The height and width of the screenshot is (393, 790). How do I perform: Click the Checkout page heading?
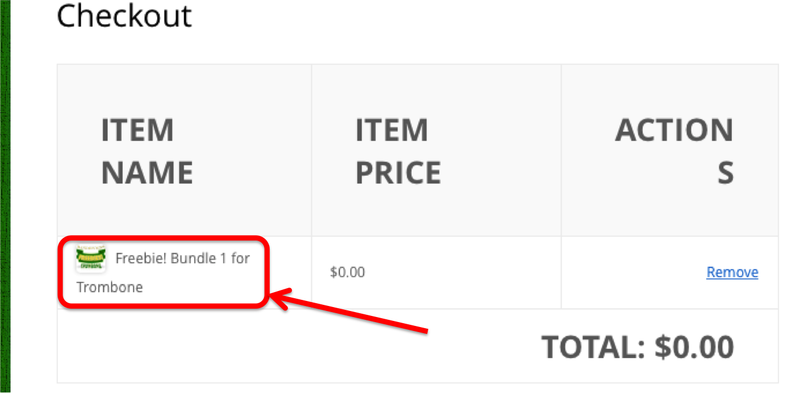(124, 16)
